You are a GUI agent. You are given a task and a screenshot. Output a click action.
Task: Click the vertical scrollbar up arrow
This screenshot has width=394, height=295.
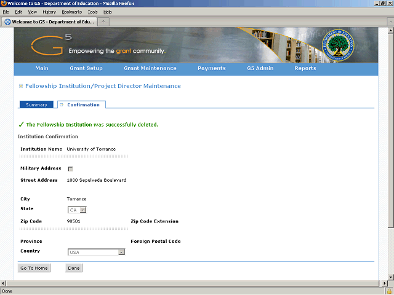[390, 31]
